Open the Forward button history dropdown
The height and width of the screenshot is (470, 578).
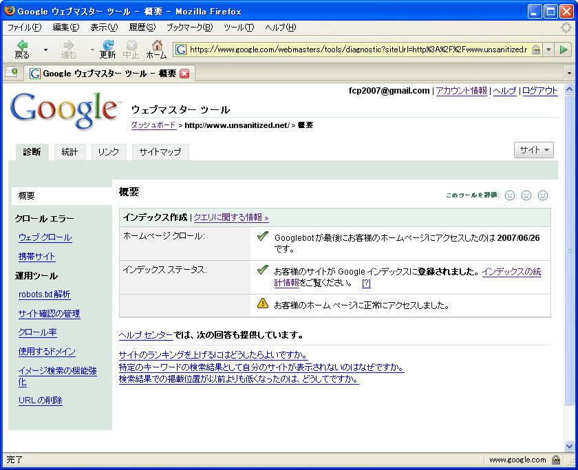[x=92, y=50]
